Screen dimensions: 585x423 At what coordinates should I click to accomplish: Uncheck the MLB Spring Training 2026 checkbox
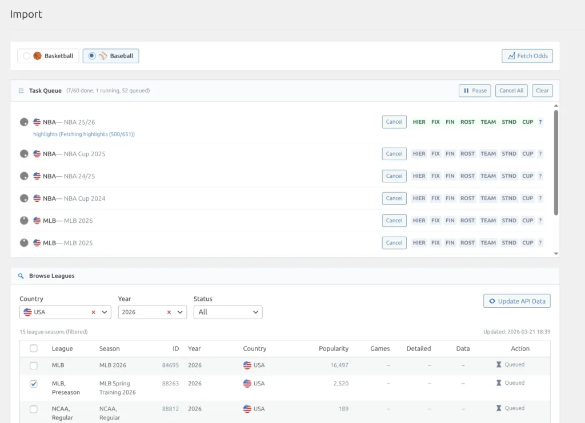34,384
